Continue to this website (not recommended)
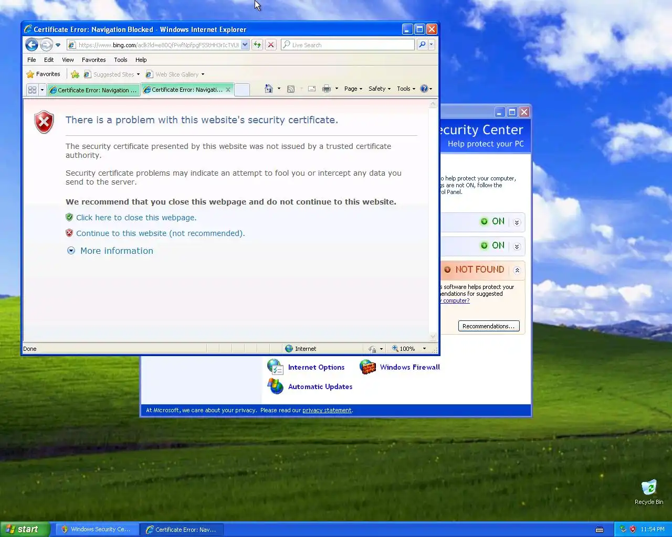672x537 pixels. pos(160,233)
